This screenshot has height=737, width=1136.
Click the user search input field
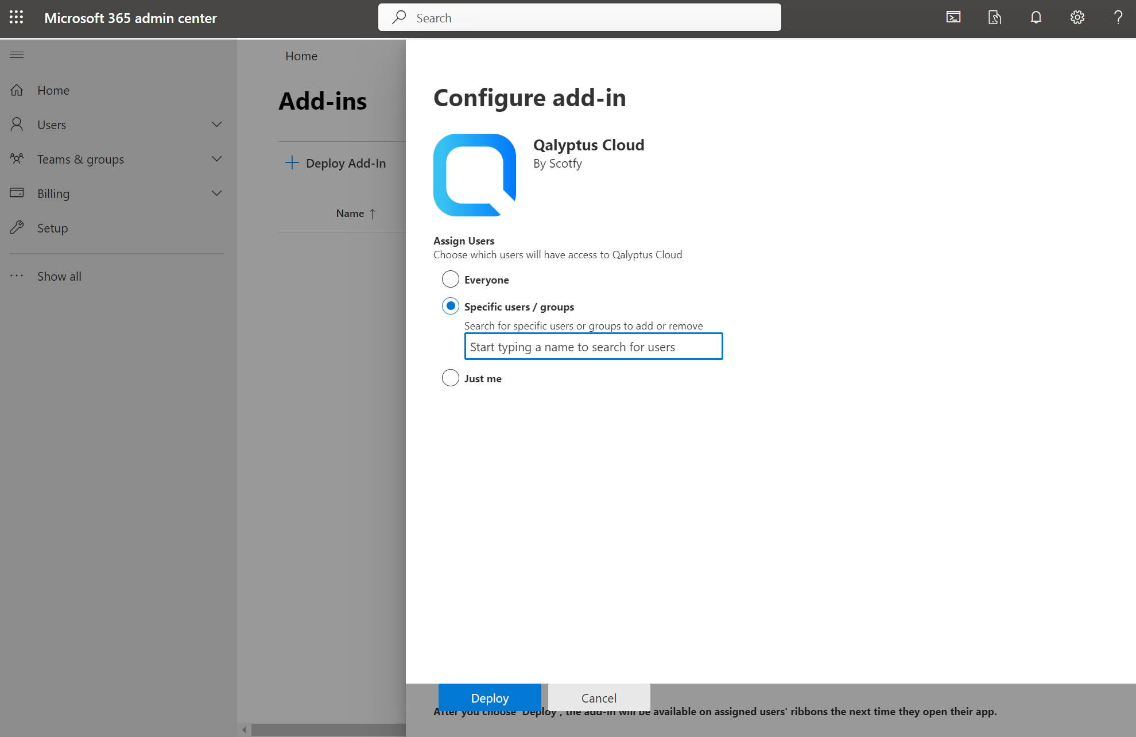(x=593, y=346)
